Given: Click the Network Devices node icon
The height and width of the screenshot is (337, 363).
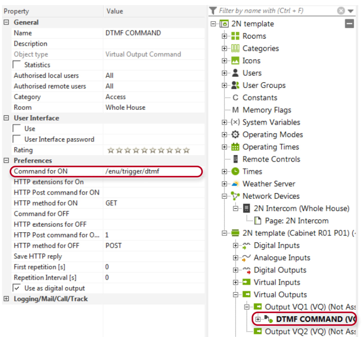Looking at the screenshot, I should 235,196.
